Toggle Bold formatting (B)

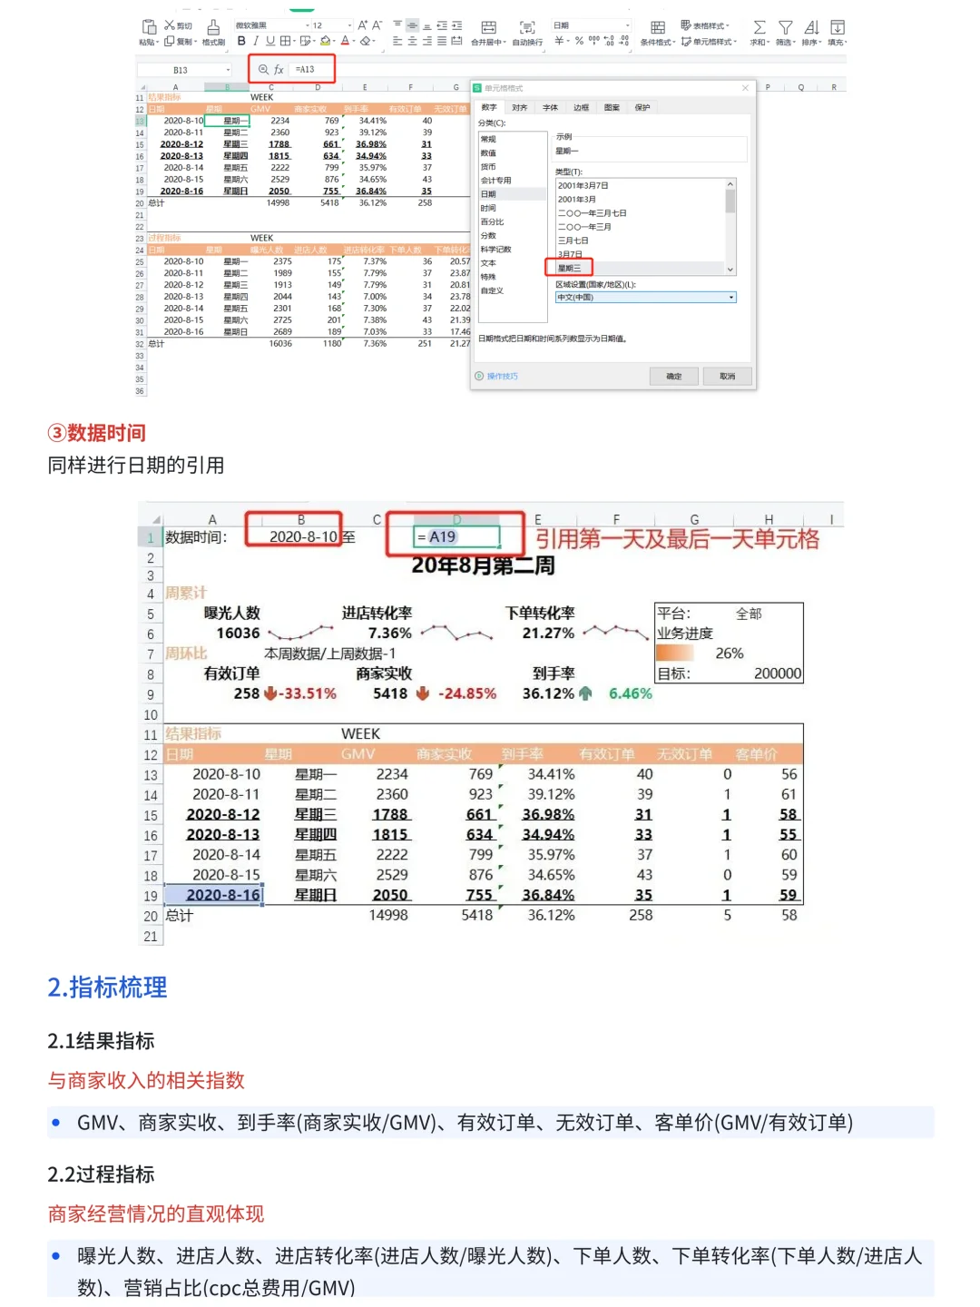click(241, 41)
